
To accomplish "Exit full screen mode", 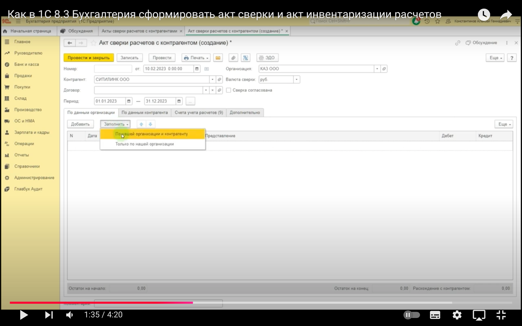I will click(x=501, y=315).
